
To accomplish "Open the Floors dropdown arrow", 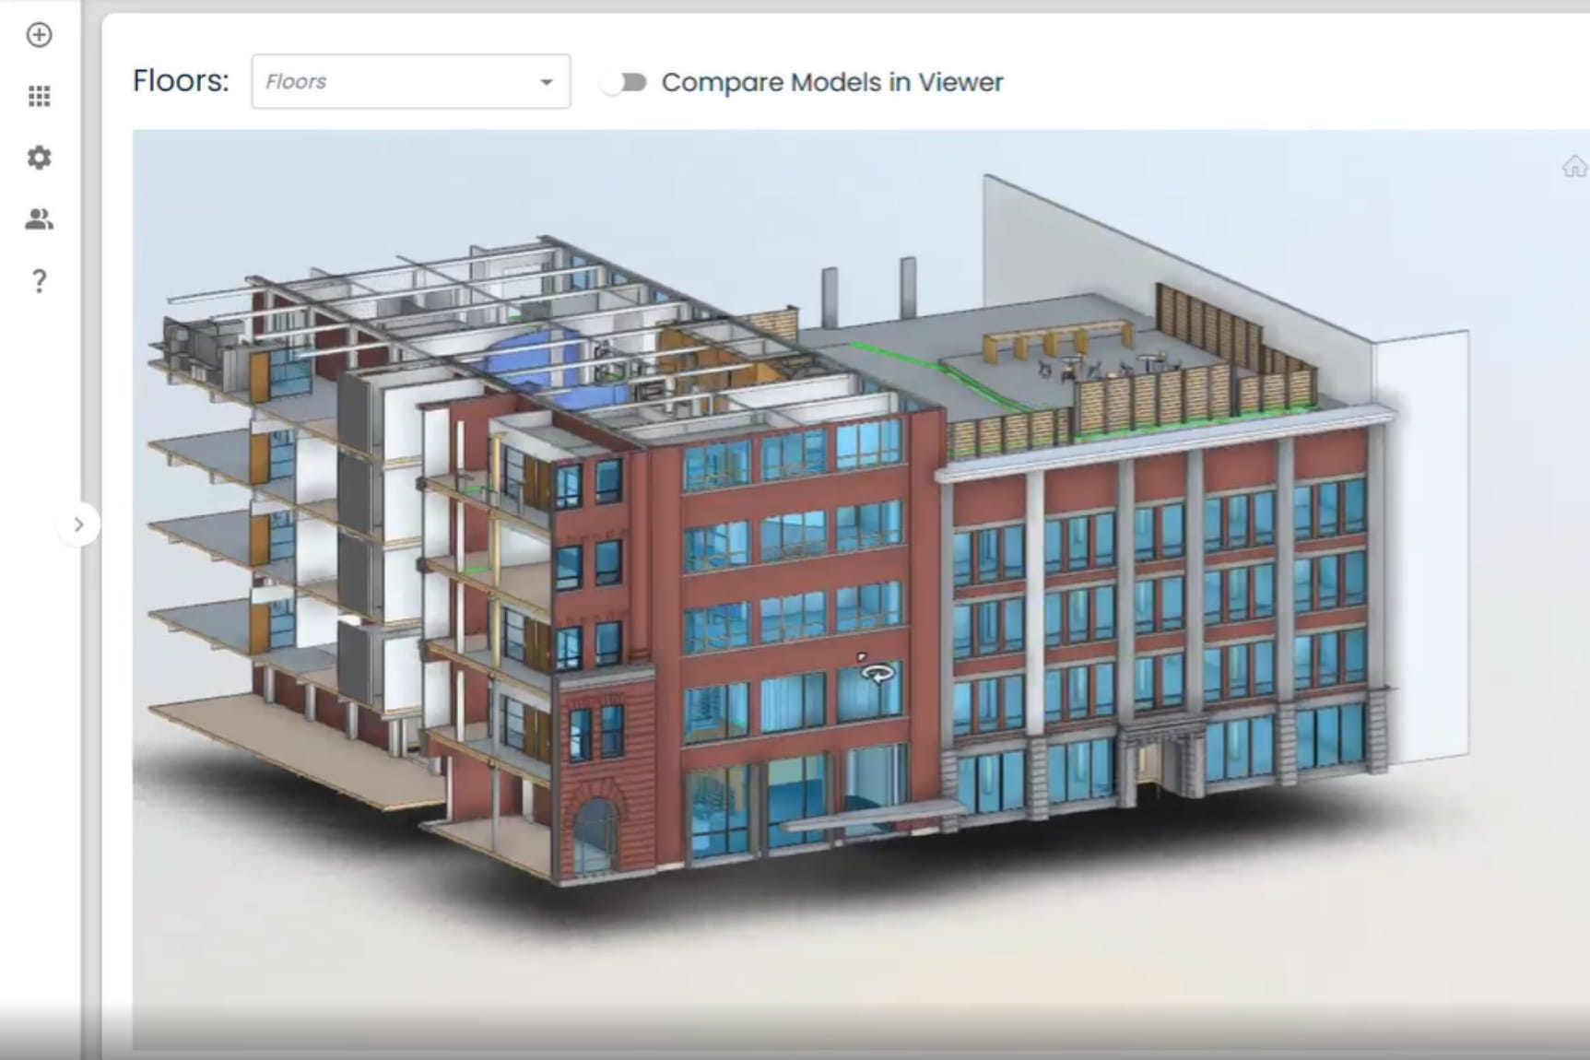I will click(547, 82).
